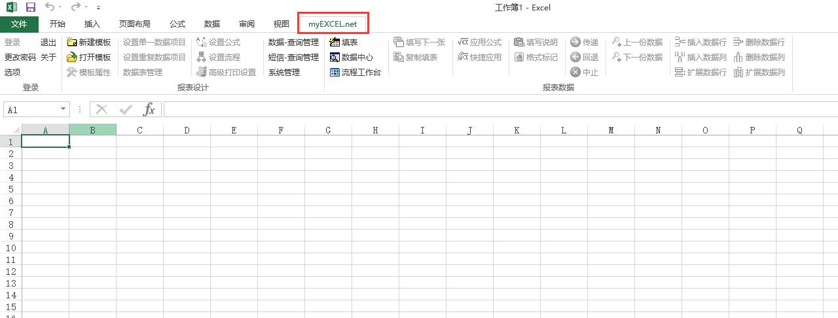Choose 设置流程 ribbon command
The width and height of the screenshot is (838, 318).
[219, 58]
